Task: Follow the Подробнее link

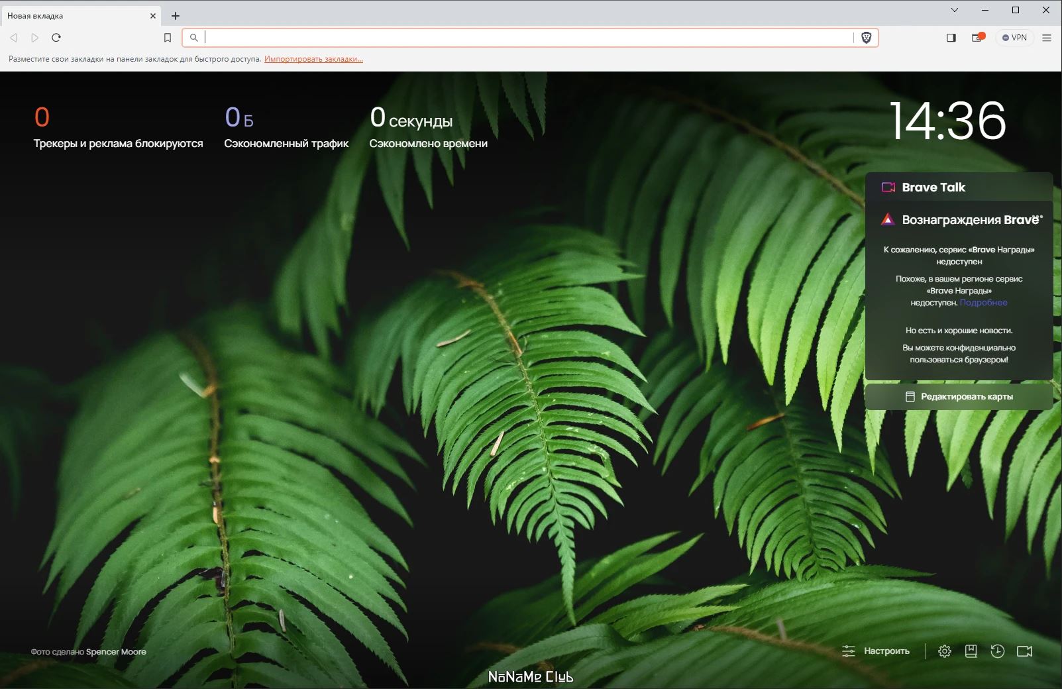Action: (983, 303)
